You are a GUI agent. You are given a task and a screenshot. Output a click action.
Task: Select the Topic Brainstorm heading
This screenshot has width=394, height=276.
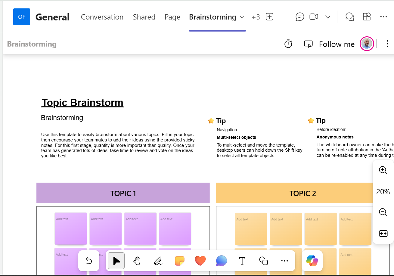click(82, 102)
